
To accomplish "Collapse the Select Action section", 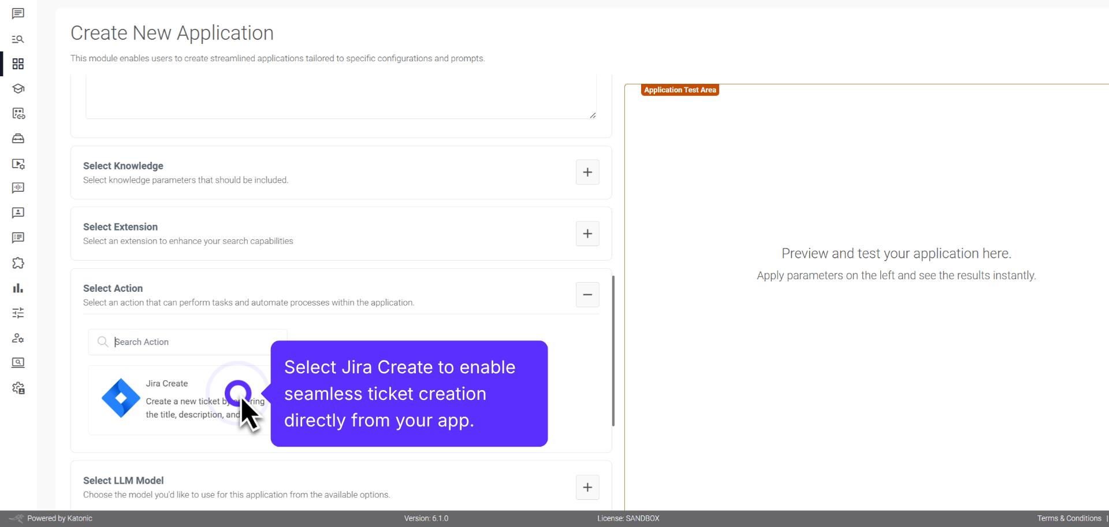I will pos(587,295).
